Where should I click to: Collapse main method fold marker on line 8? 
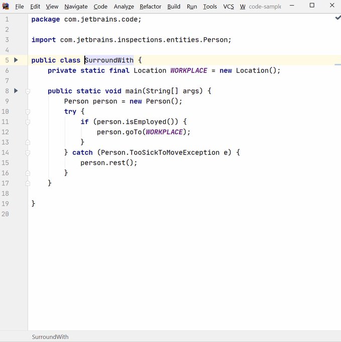pyautogui.click(x=28, y=91)
